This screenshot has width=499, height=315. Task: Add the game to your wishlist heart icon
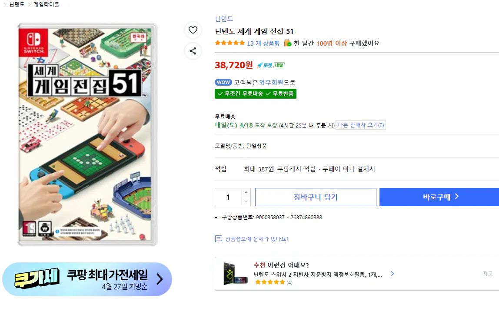[193, 30]
